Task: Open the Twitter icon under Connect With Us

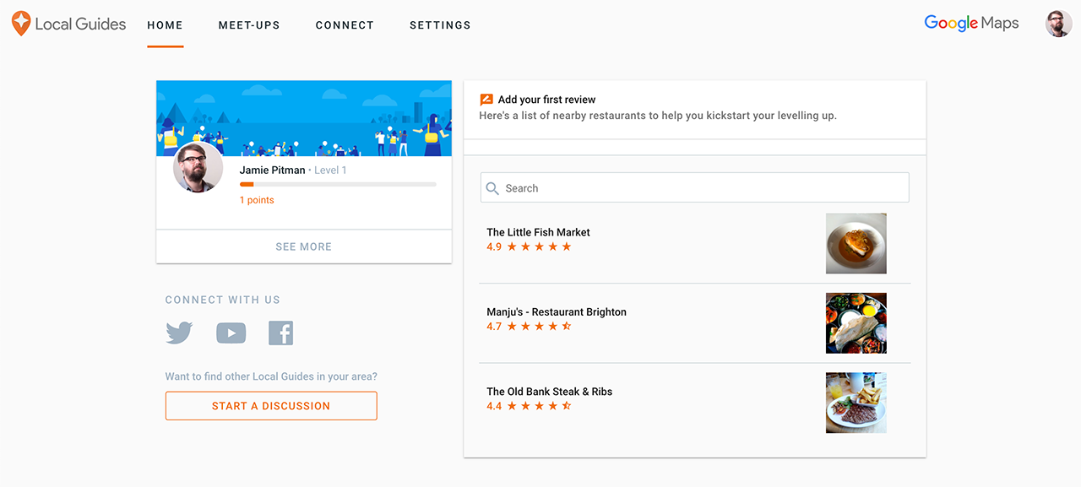Action: 178,333
